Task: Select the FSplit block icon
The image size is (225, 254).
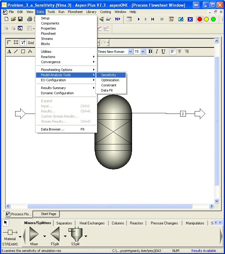Action: tap(55, 234)
